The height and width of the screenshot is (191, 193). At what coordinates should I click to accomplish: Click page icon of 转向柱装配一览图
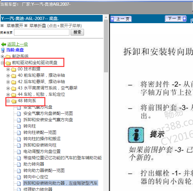point(19,133)
